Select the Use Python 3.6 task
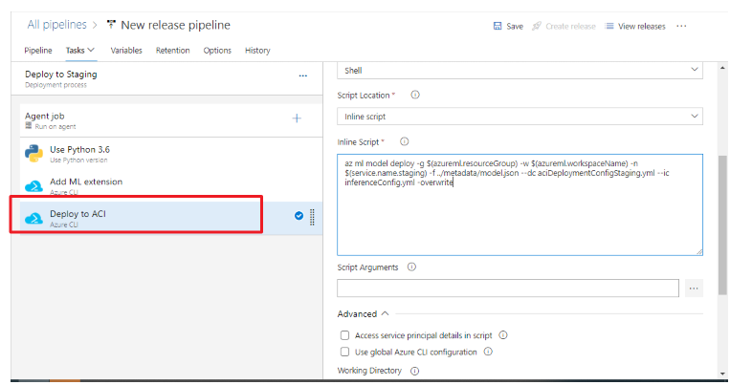 tap(171, 154)
